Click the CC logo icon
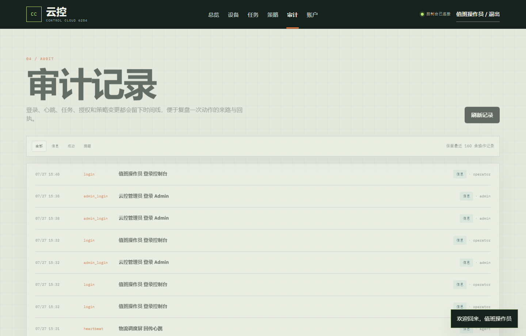The width and height of the screenshot is (526, 336). [x=34, y=14]
